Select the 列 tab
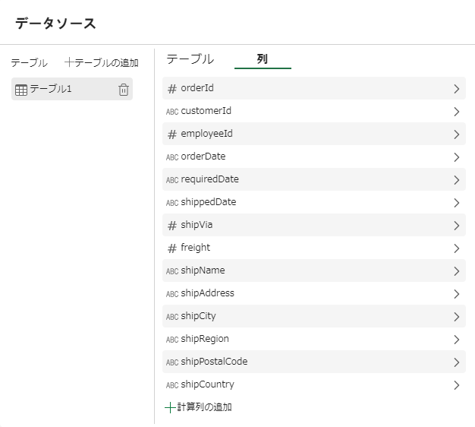Viewport: 475px width, 427px height. point(263,59)
